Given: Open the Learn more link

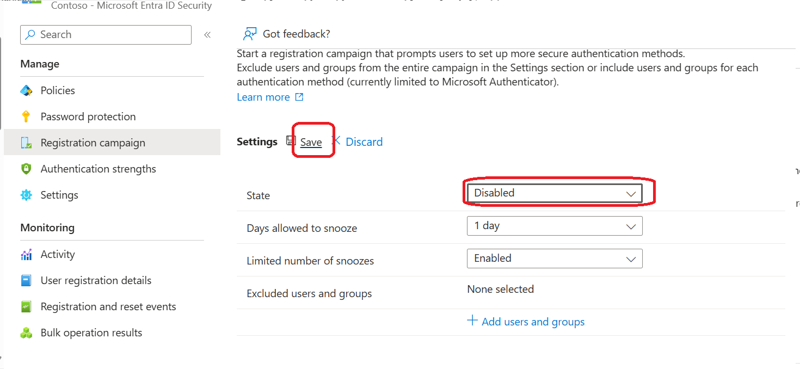Looking at the screenshot, I should click(x=263, y=96).
